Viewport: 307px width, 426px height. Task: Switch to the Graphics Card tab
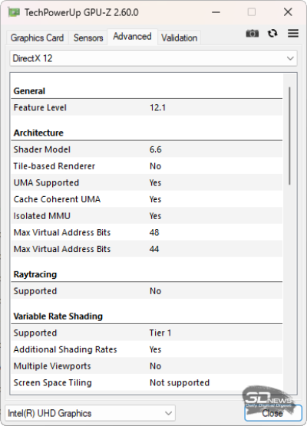[37, 38]
